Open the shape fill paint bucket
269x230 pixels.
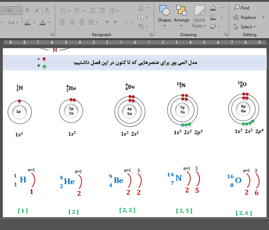pyautogui.click(x=213, y=8)
